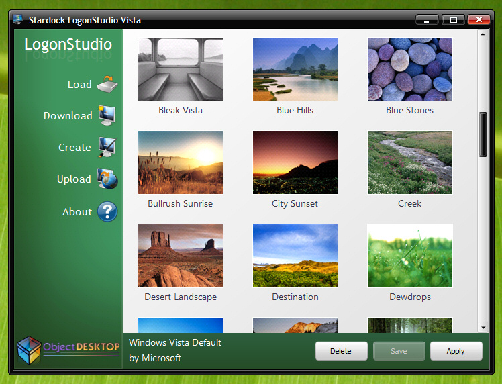The width and height of the screenshot is (502, 384).
Task: Select the Bleak Vista thumbnail
Action: [181, 69]
